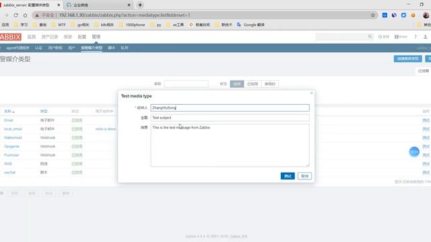The width and height of the screenshot is (431, 242).
Task: Open the Chrome profile avatar
Action: 426,15
